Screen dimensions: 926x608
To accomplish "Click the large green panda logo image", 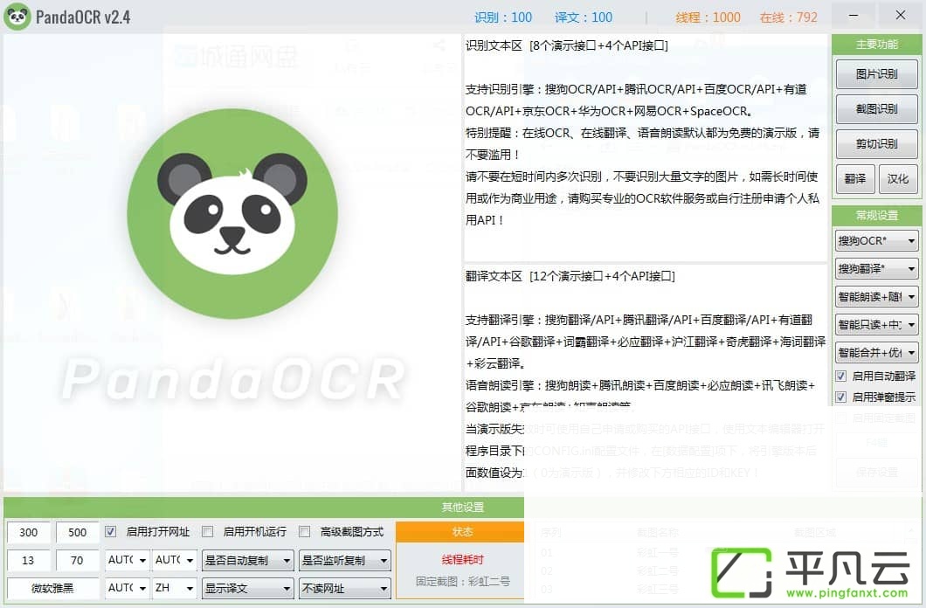I will tap(232, 214).
